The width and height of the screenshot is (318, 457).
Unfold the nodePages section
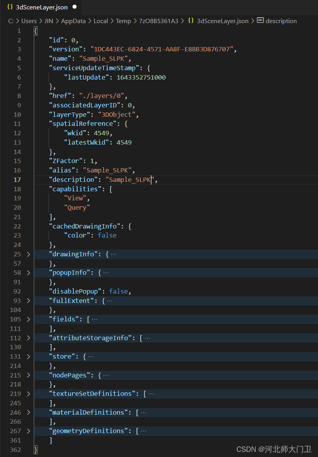(28, 375)
